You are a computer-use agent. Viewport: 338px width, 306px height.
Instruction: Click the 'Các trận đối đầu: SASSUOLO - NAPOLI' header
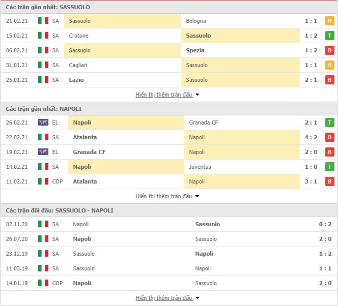pos(60,210)
